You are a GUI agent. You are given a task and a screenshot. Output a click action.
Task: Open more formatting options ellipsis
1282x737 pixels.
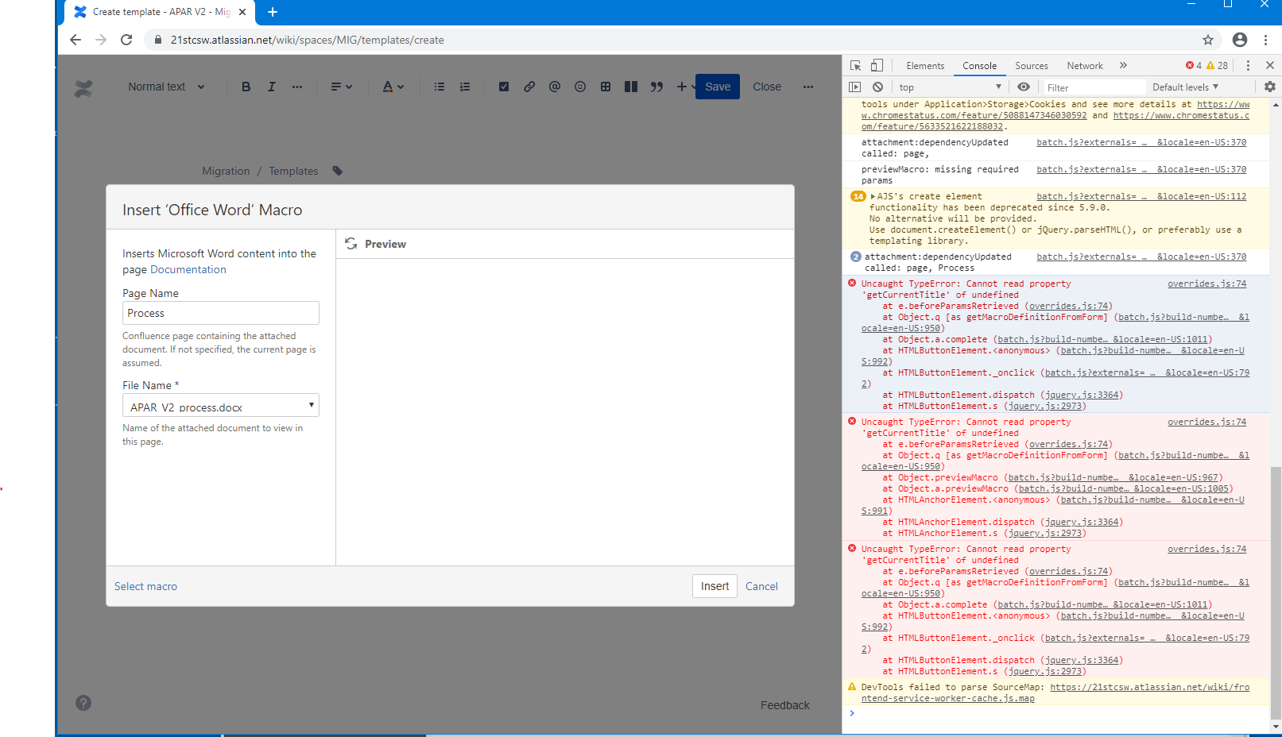pos(297,87)
